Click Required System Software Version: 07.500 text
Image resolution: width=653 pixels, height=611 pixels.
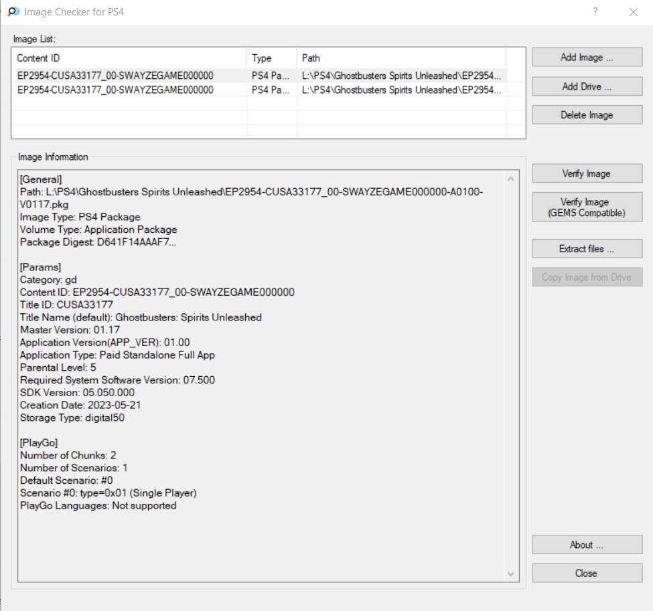(117, 380)
